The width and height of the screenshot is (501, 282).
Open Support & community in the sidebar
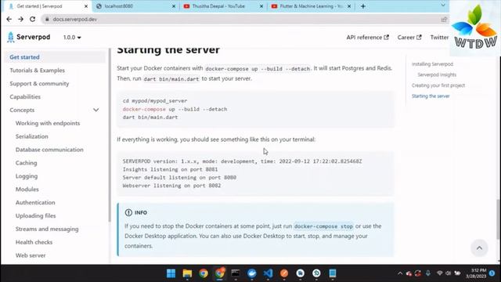click(39, 84)
